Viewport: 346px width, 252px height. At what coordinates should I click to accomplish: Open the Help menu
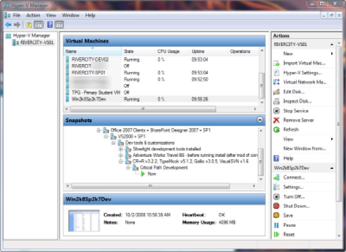coord(90,15)
